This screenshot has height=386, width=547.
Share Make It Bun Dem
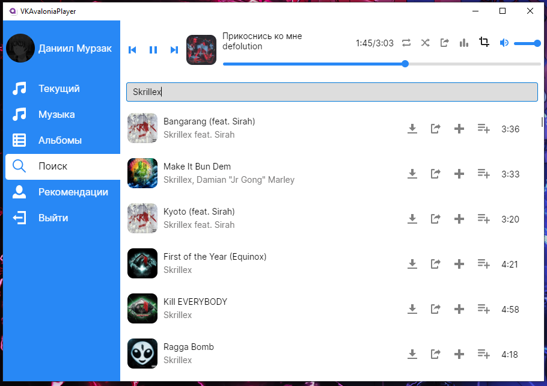coord(435,174)
